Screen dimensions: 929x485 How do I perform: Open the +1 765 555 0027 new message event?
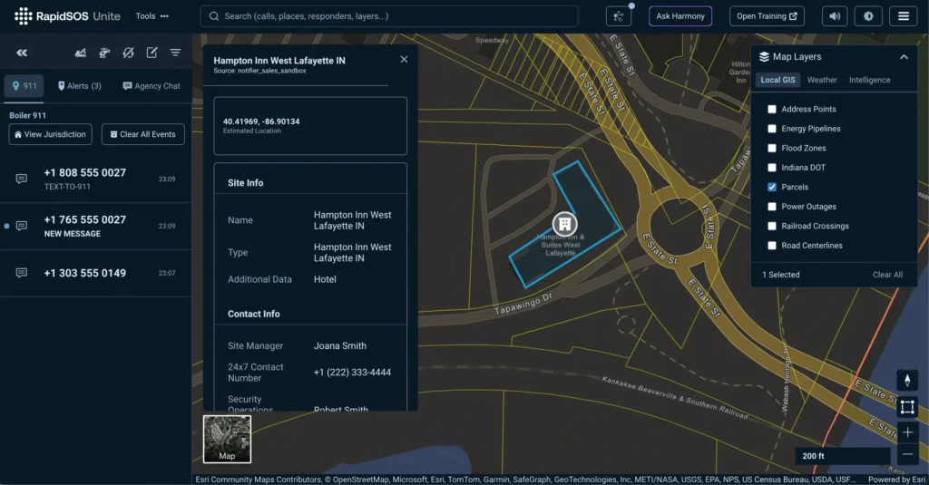click(96, 226)
